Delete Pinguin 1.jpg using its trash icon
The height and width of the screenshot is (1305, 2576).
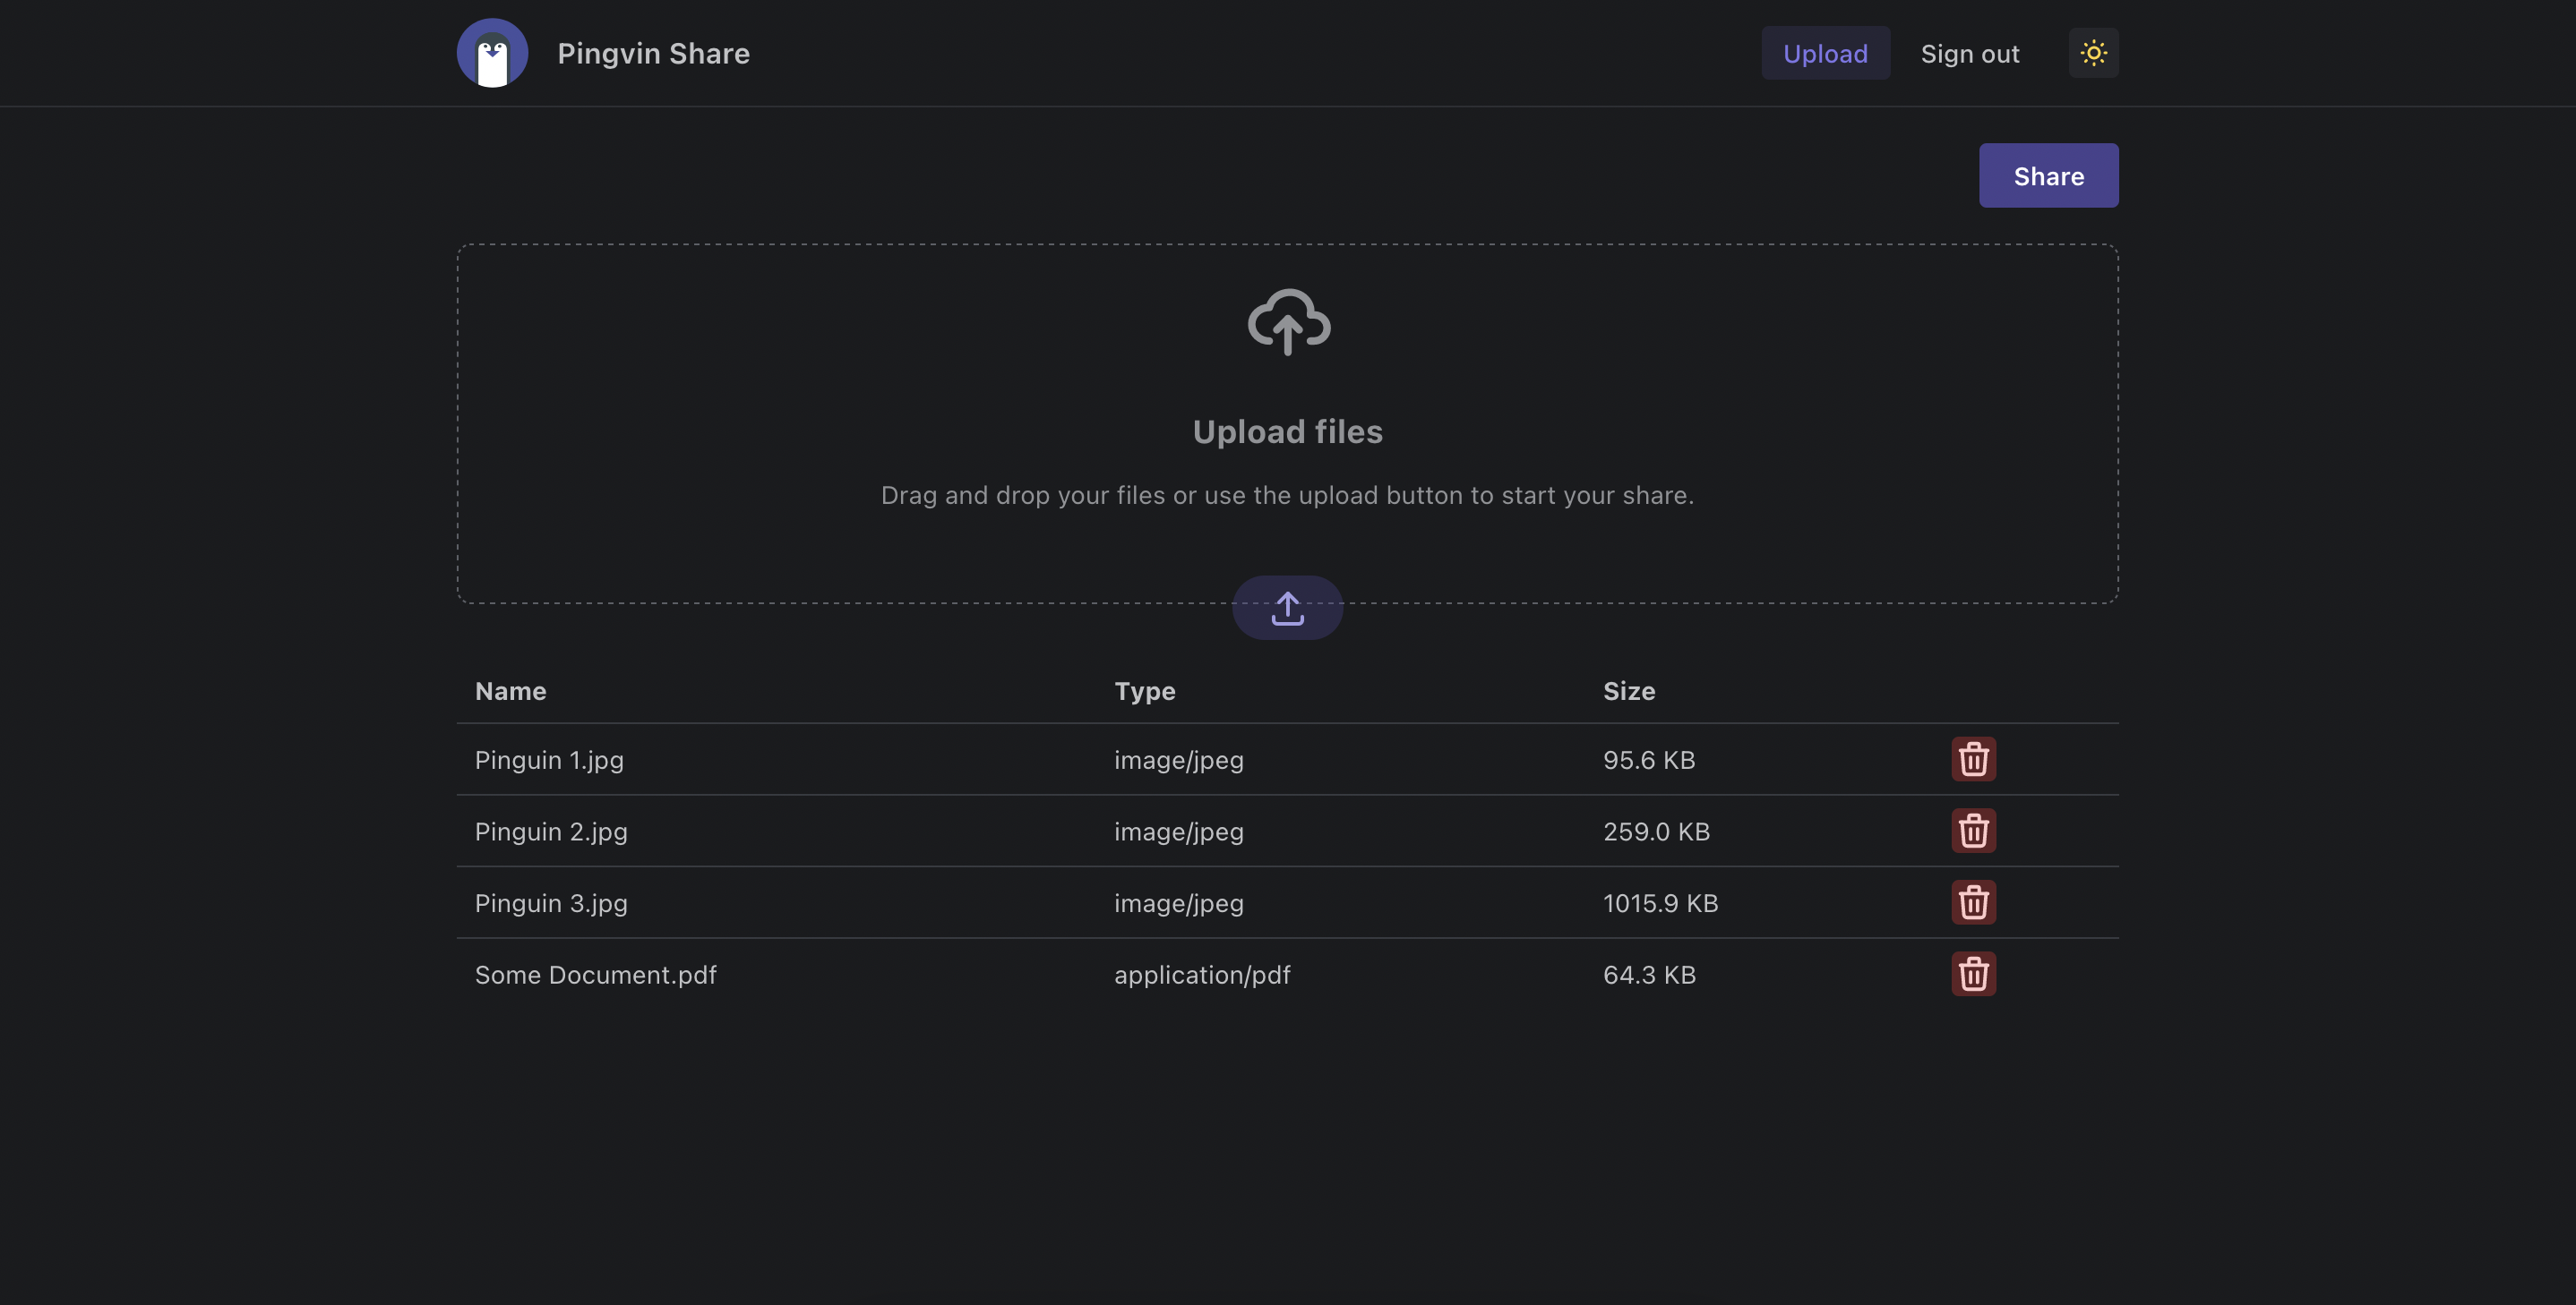[1973, 759]
